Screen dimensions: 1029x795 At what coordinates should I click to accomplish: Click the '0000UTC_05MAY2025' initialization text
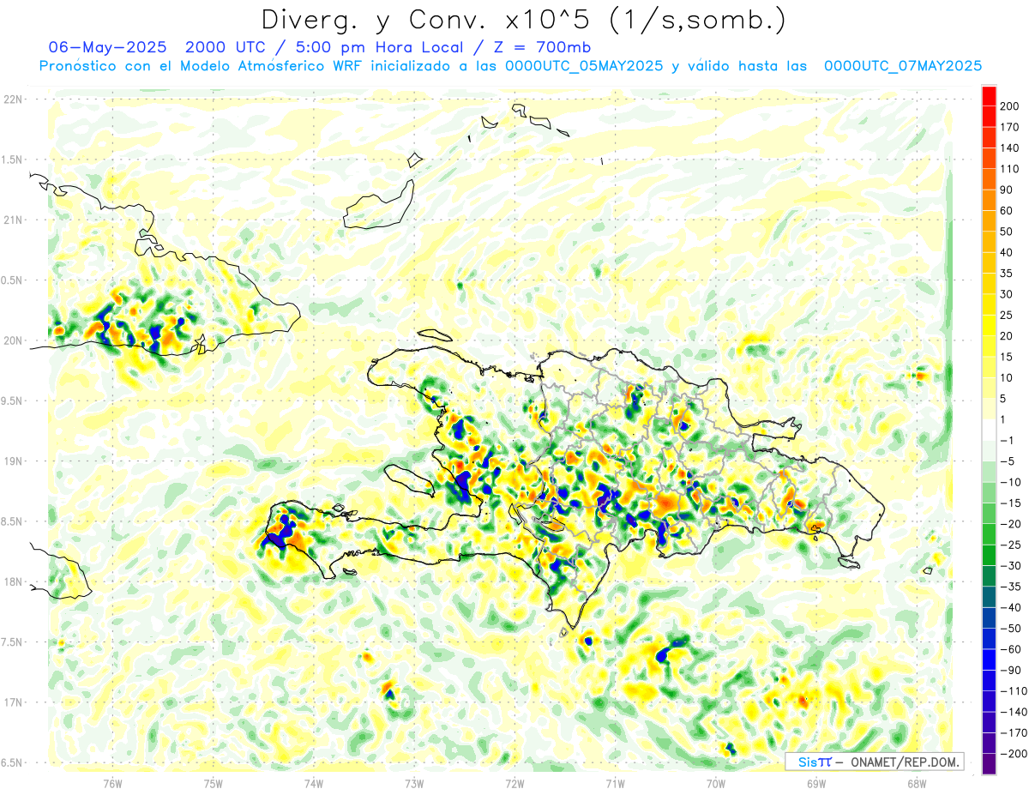point(584,66)
